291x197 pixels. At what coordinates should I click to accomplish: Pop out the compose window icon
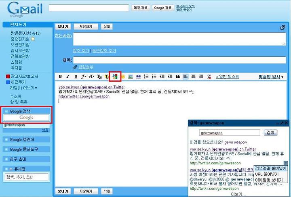tap(283, 27)
